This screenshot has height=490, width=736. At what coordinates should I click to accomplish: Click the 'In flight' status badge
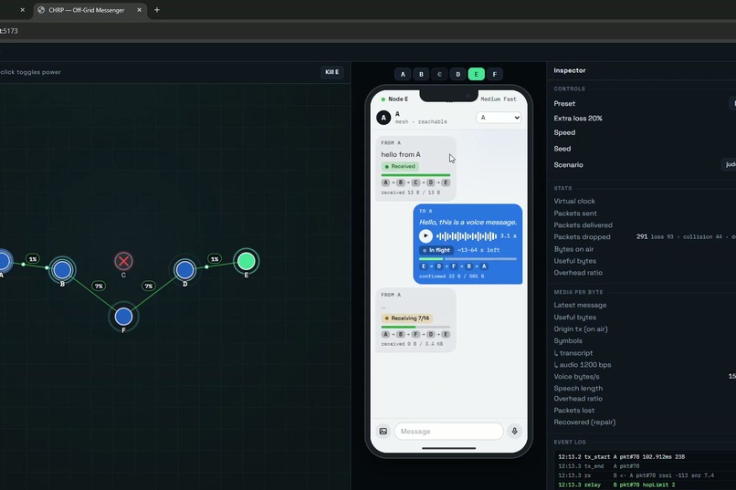[x=436, y=250]
